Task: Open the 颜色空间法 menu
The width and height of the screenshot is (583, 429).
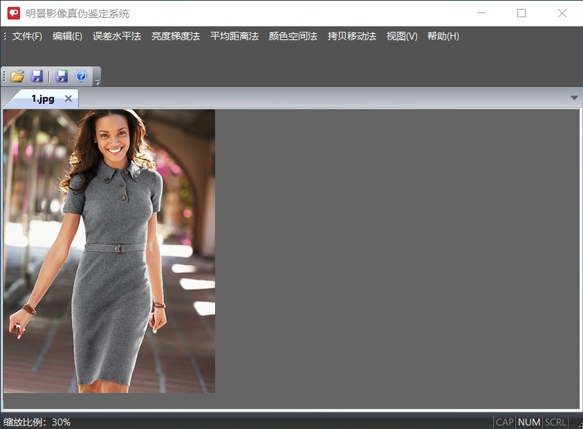Action: point(293,36)
